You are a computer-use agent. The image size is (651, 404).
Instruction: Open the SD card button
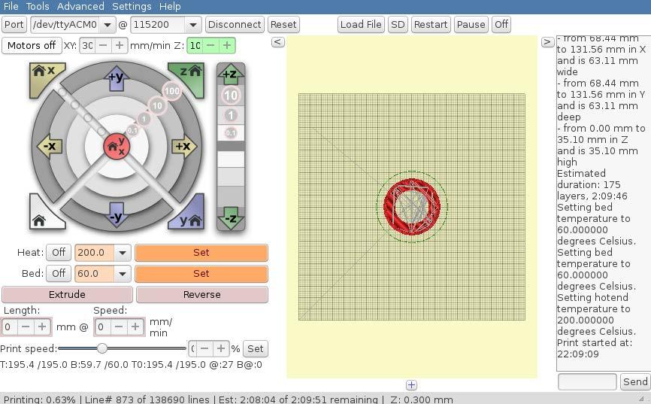point(398,25)
